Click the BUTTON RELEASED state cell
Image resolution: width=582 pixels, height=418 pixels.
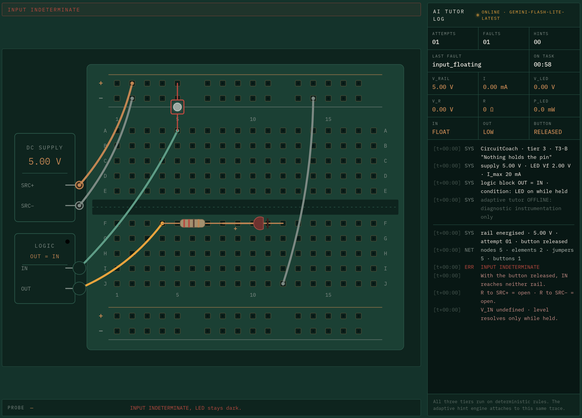[x=554, y=128]
